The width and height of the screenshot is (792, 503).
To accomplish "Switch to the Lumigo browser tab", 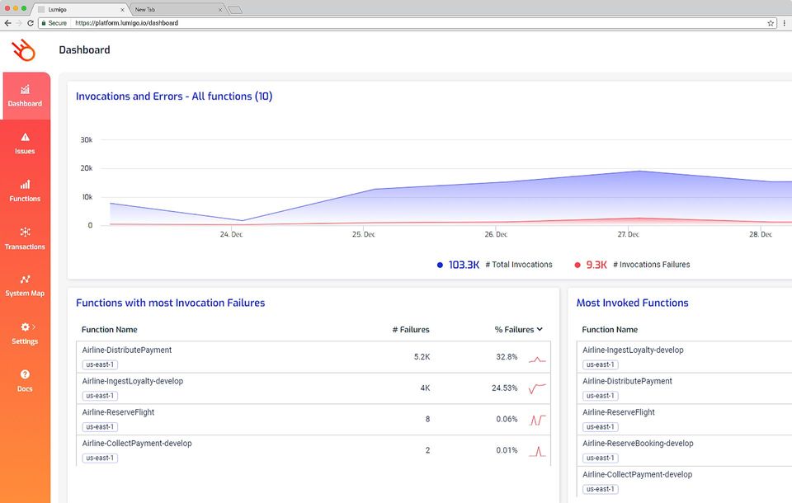I will coord(81,9).
